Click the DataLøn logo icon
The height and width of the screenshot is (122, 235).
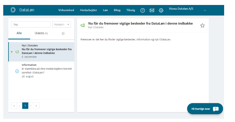[13, 10]
